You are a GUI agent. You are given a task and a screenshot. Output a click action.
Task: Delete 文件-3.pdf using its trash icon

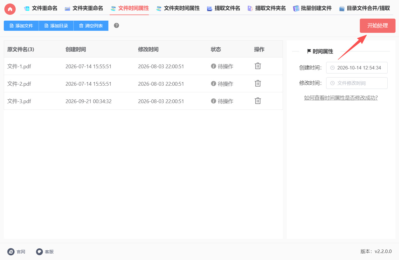(258, 101)
